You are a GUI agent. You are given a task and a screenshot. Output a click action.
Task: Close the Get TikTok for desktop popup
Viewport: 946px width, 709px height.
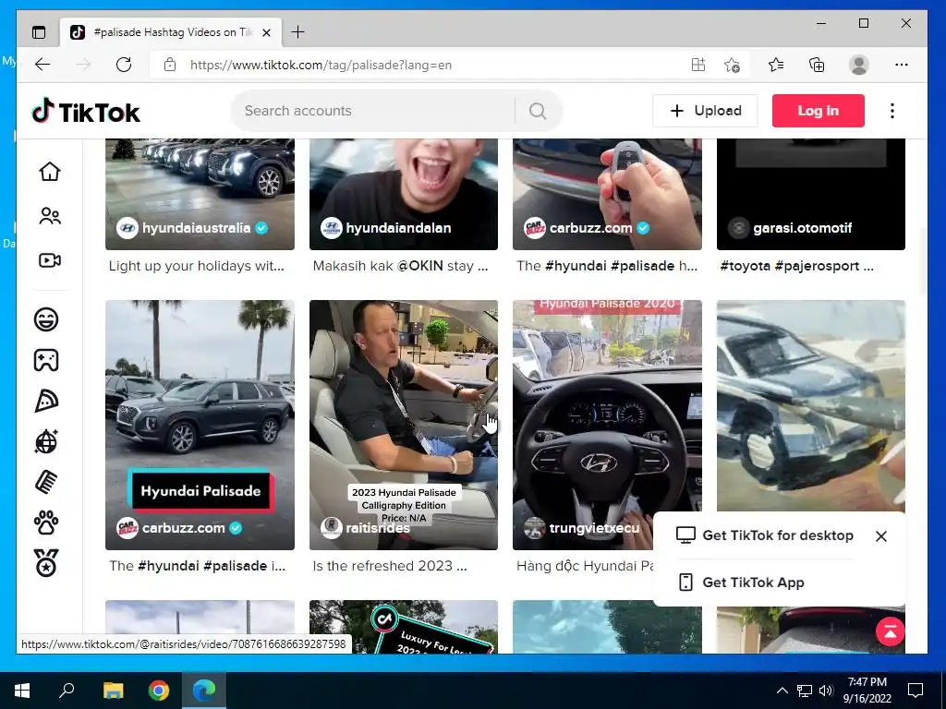(x=880, y=536)
